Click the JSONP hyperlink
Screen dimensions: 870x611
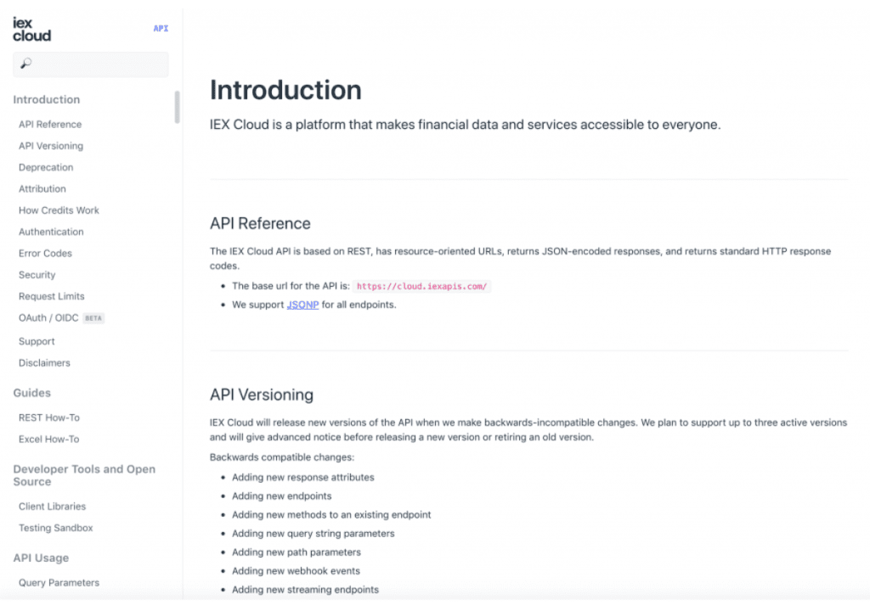coord(302,305)
